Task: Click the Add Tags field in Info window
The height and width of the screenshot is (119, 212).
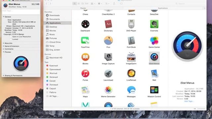Action: click(21, 12)
